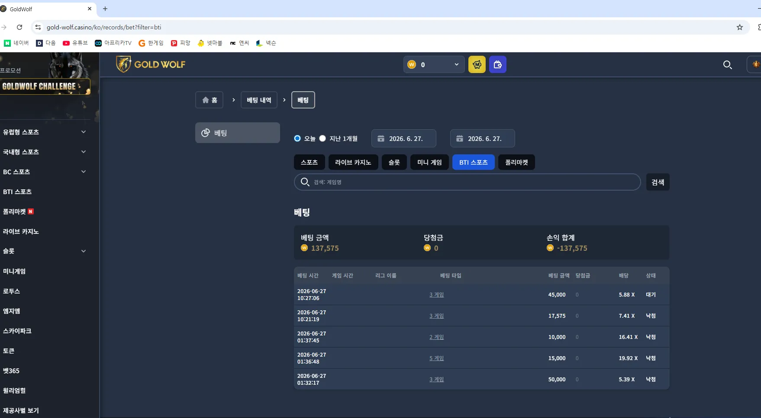Click the game name search field

click(x=468, y=182)
